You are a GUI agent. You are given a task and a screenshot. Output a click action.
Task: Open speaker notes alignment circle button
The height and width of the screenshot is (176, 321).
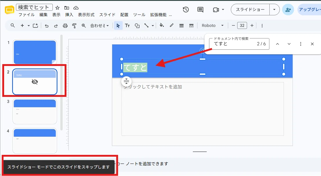click(x=126, y=81)
